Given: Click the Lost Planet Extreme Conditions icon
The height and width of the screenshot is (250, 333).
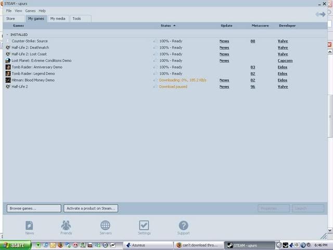Looking at the screenshot, I should pos(8,60).
